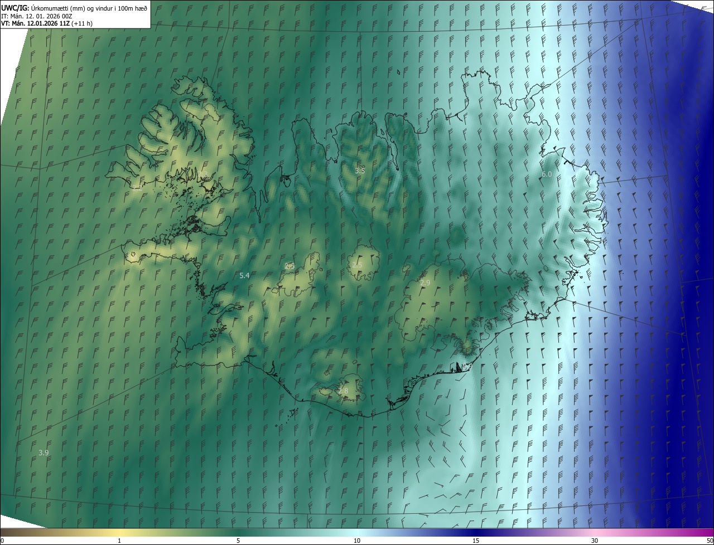Click the 10 tick label on the colorbar
The image size is (714, 545).
point(357,541)
